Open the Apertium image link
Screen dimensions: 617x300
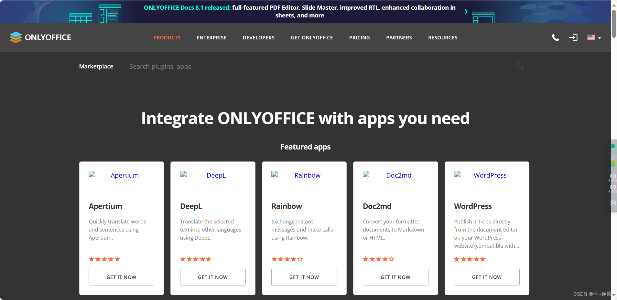click(x=124, y=175)
